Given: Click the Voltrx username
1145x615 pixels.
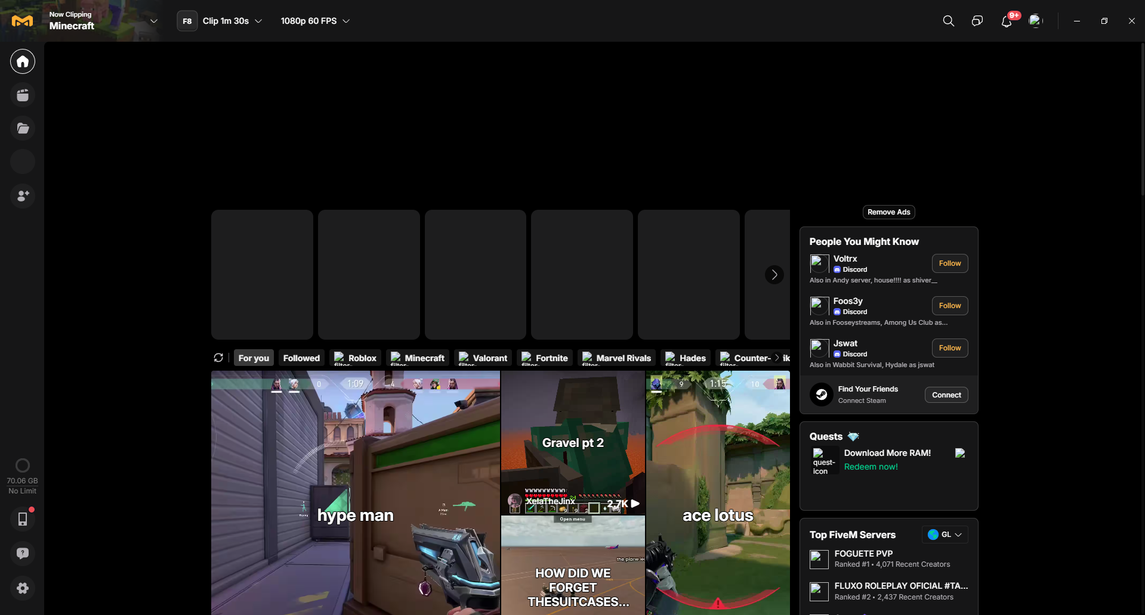Looking at the screenshot, I should tap(845, 259).
